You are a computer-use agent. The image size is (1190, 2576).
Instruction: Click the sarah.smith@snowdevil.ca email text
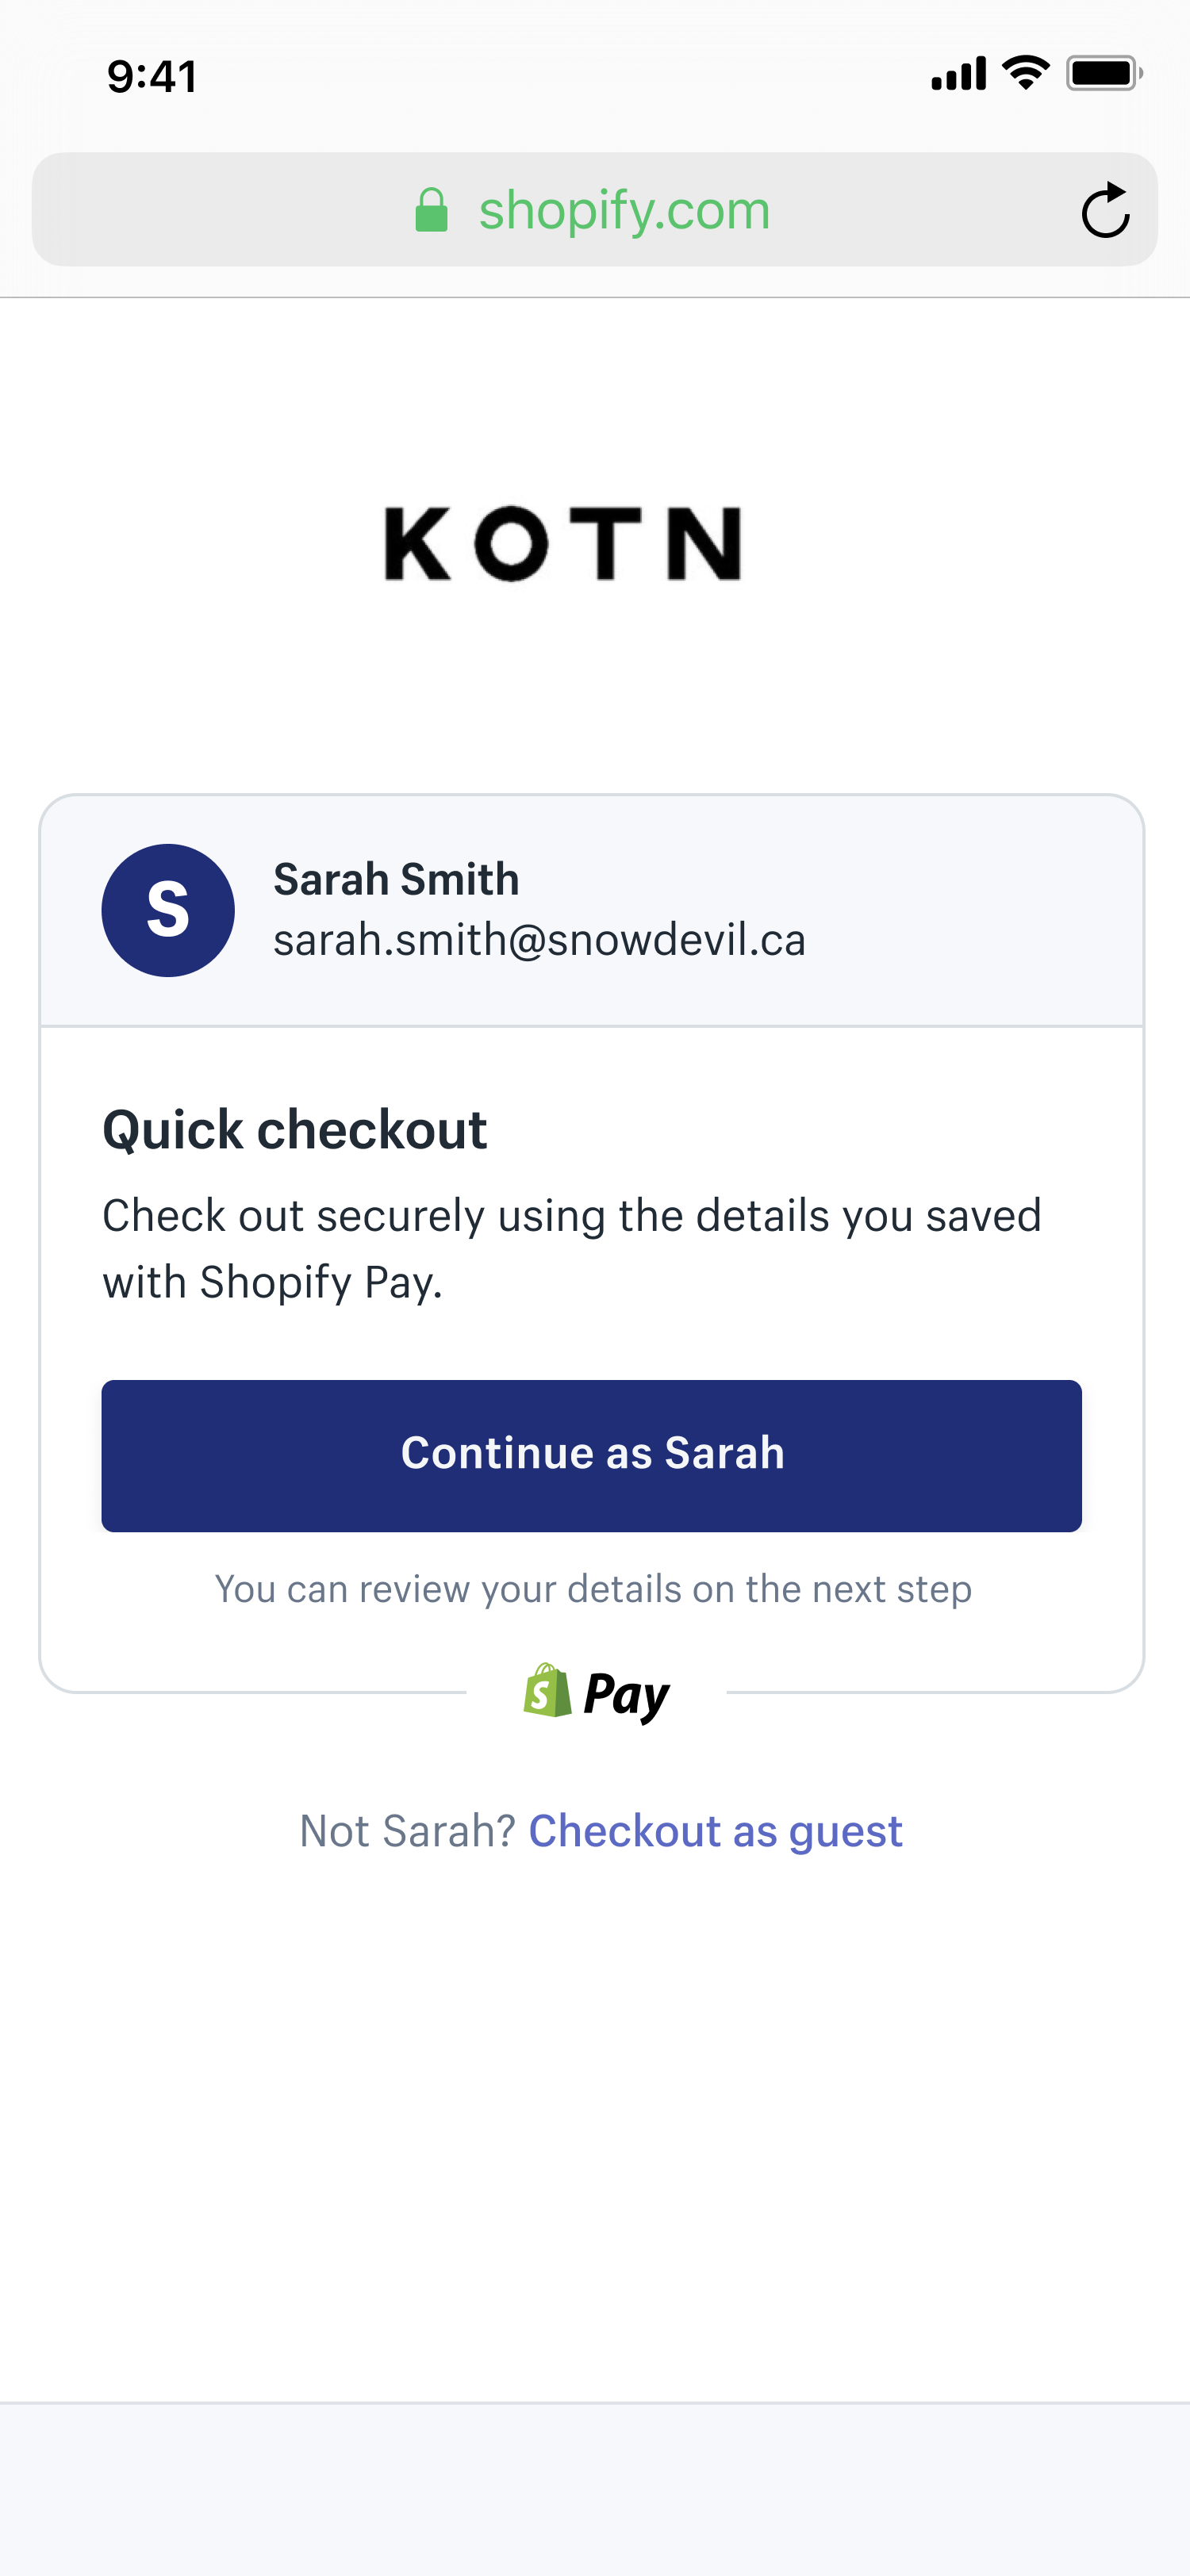click(539, 940)
